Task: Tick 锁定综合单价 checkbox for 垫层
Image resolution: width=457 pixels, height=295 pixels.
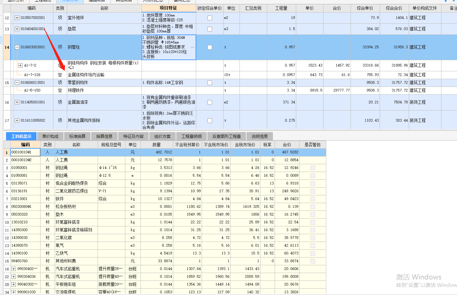Action: click(210, 29)
